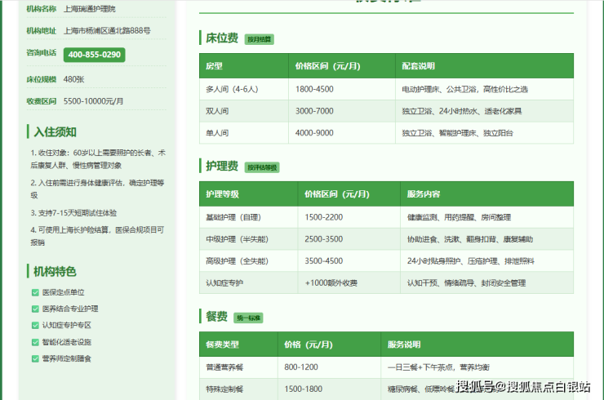Click the 按月结算 tag beside 床位费
Image resolution: width=604 pixels, height=400 pixels.
pos(260,39)
